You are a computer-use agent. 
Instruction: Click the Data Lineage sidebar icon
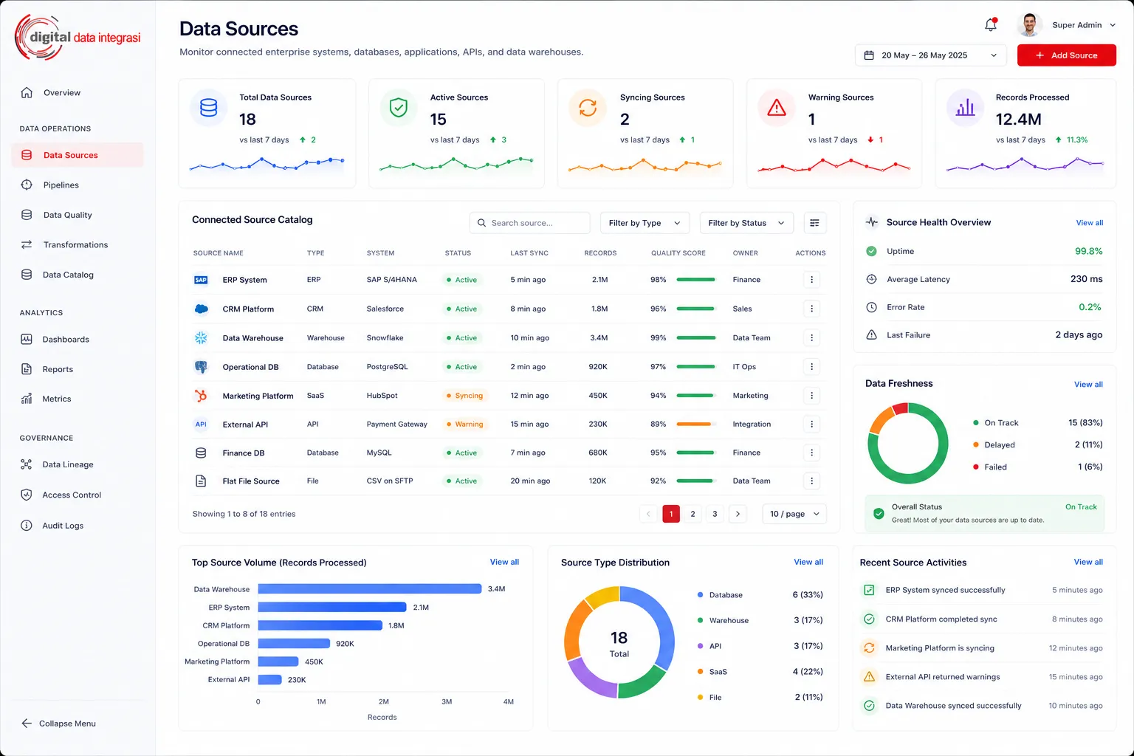[27, 464]
